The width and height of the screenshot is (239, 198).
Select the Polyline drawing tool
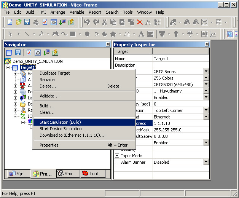click(x=41, y=34)
